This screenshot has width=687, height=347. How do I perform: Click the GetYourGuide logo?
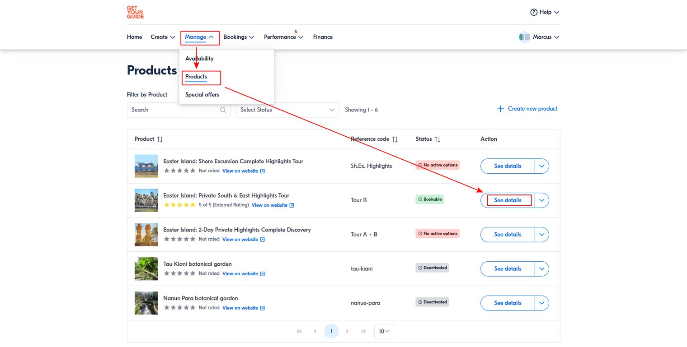(135, 12)
